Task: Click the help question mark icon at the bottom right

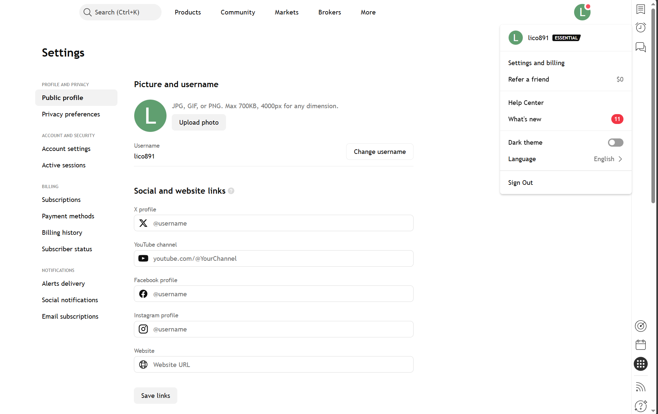Action: (641, 406)
